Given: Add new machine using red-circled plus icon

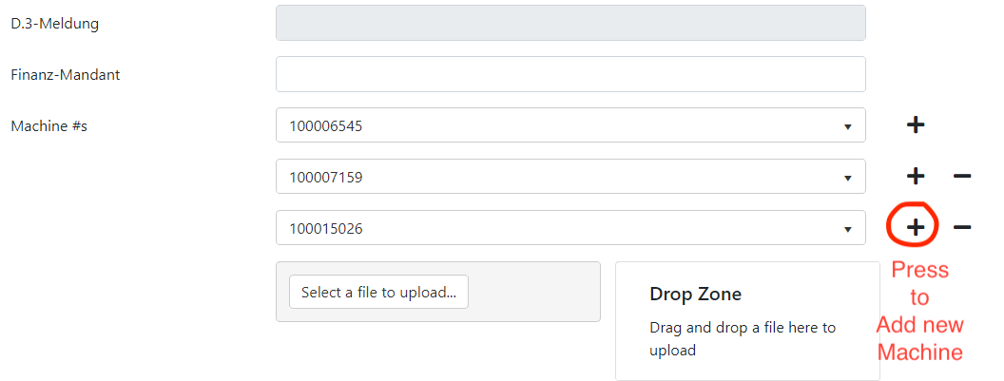Looking at the screenshot, I should (915, 227).
